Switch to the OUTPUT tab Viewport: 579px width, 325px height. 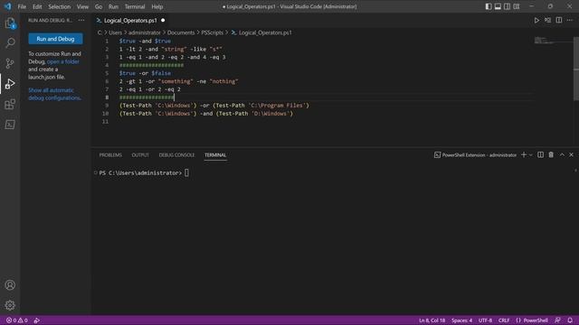140,155
